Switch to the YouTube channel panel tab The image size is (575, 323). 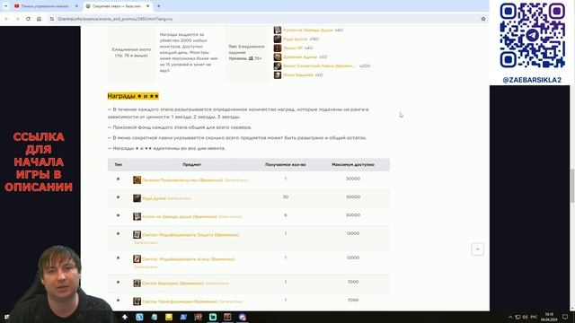tap(45, 6)
